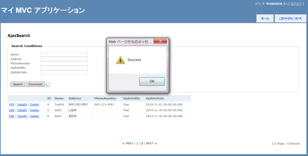View Details of the A001 record
308x156 pixels.
click(22, 110)
